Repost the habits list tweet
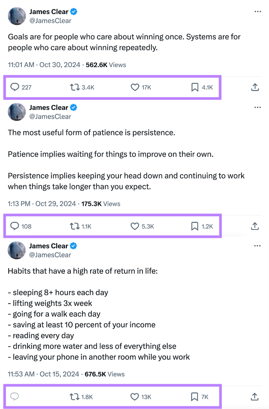This screenshot has width=269, height=409. pos(74,397)
